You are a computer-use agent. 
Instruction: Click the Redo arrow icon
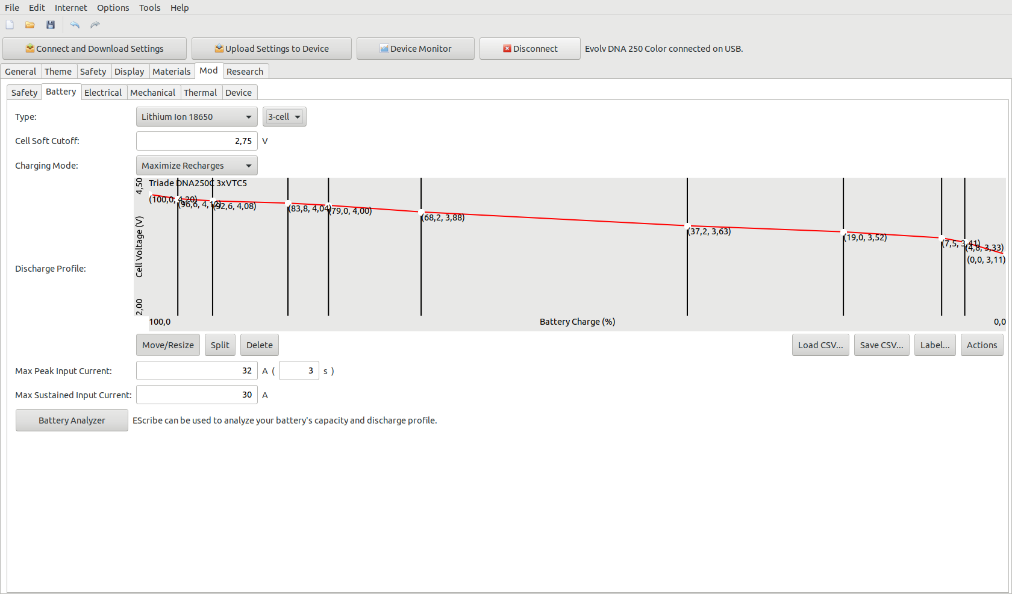coord(95,25)
